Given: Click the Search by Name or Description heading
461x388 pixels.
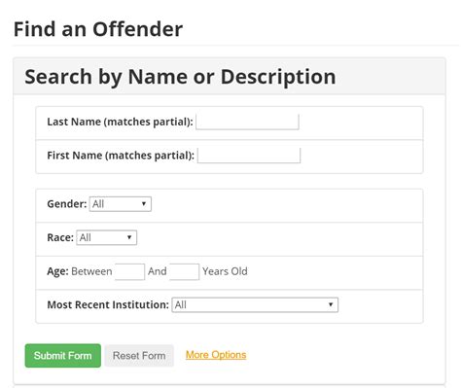Looking at the screenshot, I should [180, 77].
